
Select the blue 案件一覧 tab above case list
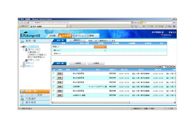(x=60, y=63)
